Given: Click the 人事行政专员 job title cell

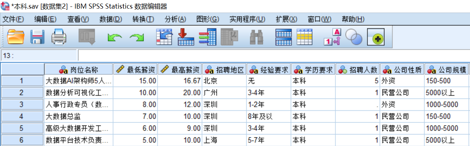Looking at the screenshot, I should coord(78,105).
